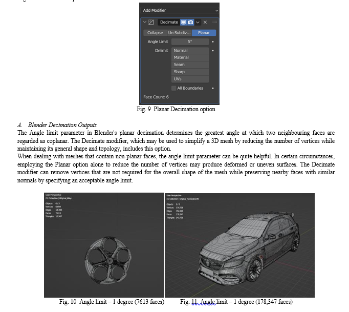Select the Planar decimation mode

coord(204,33)
